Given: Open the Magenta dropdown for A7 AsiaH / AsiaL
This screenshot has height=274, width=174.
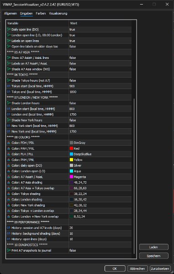Looking at the screenshot, I should tap(100, 177).
